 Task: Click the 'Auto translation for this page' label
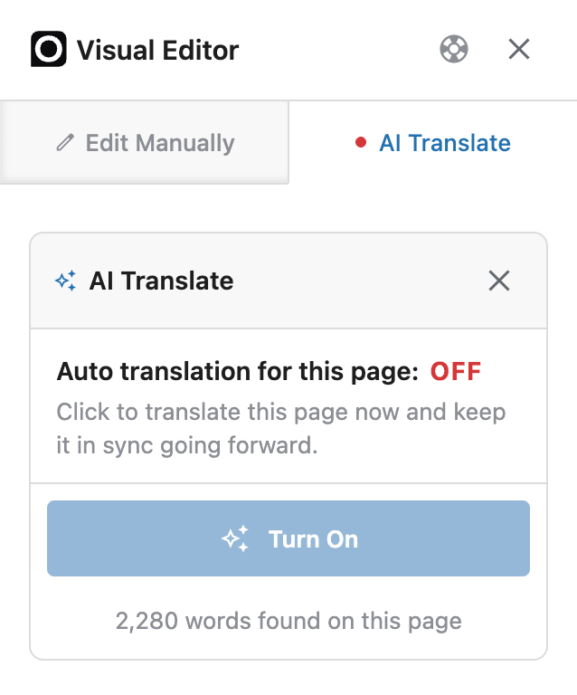(237, 371)
